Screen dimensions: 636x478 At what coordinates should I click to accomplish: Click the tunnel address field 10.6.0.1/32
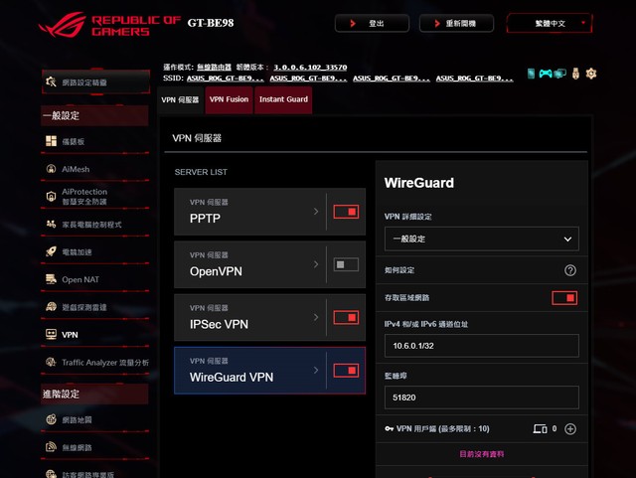481,346
